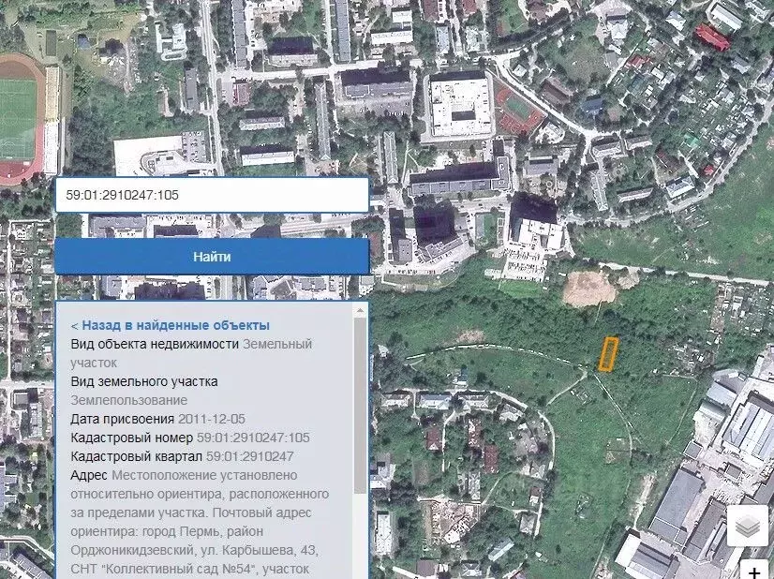This screenshot has height=579, width=774.
Task: Click the Вид земельного участка label
Action: pos(144,381)
